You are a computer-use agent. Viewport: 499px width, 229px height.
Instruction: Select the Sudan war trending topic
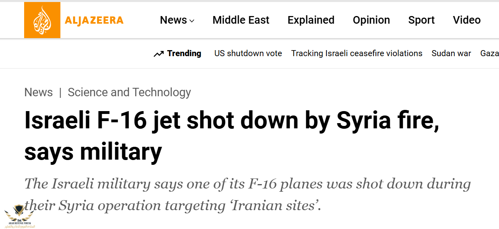tap(451, 53)
